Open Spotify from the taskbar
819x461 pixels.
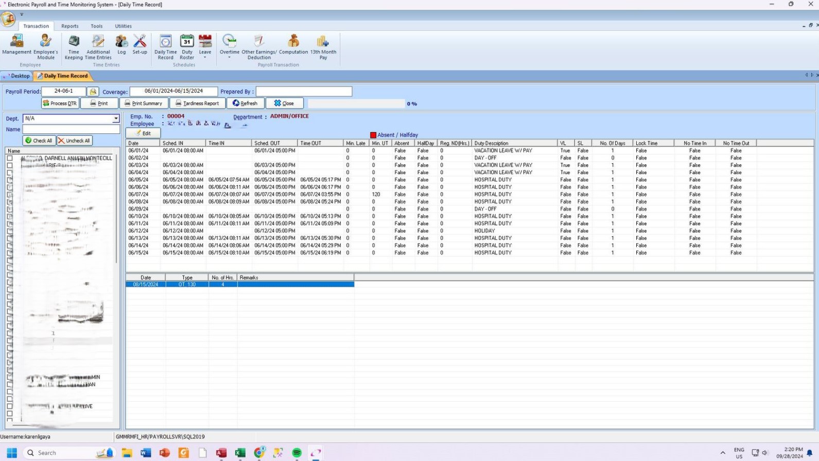pos(297,453)
